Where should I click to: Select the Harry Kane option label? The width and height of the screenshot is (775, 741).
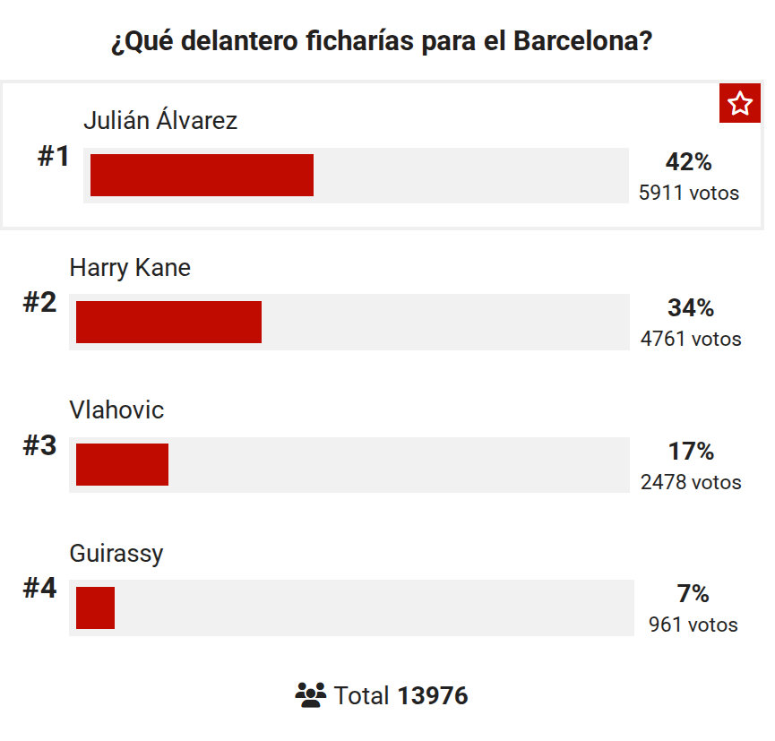(130, 267)
